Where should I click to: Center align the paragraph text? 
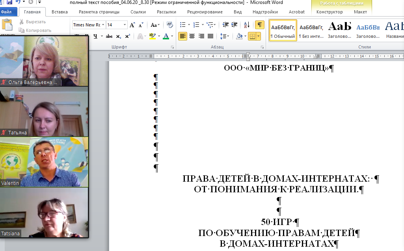[x=192, y=36]
